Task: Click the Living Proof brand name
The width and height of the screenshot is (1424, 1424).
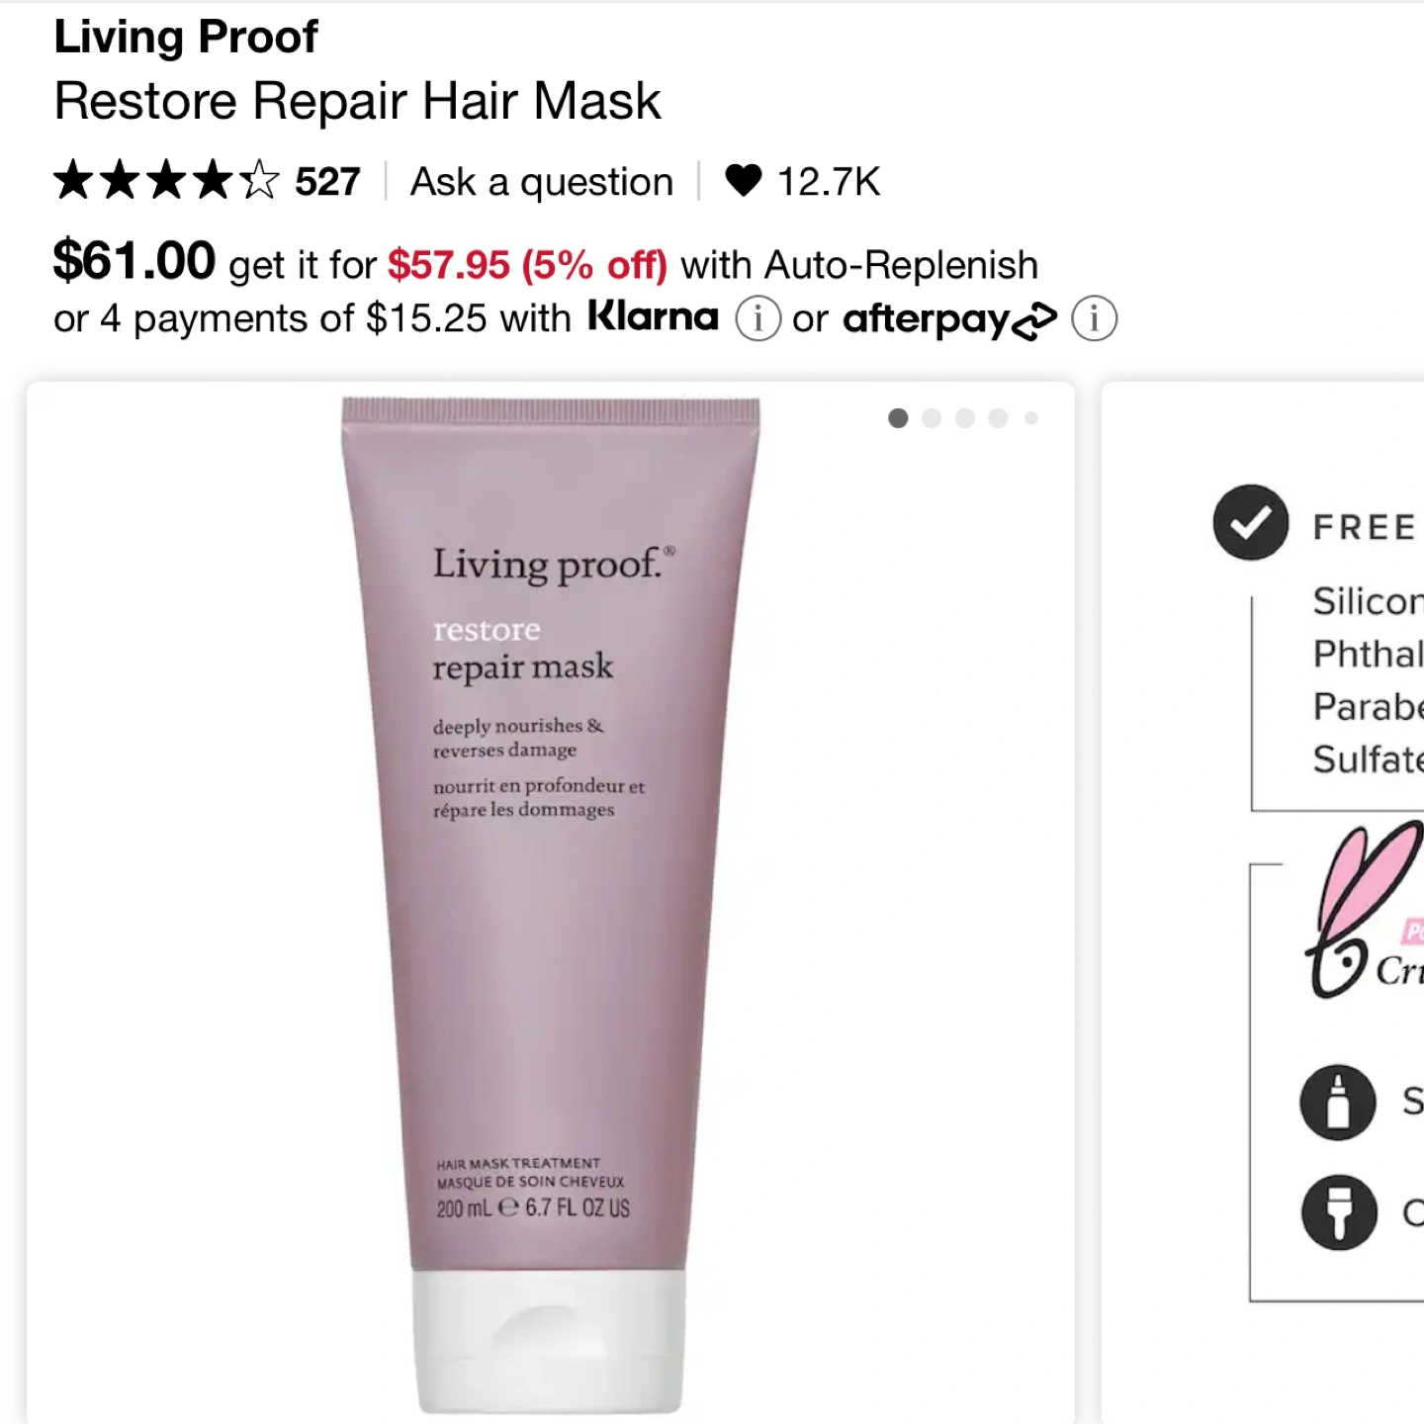Action: [186, 37]
